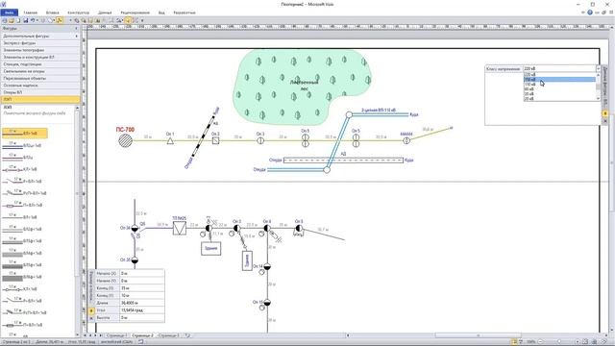Toggle auto-hide pin on shape data panel
Image resolution: width=615 pixels, height=346 pixels.
click(605, 113)
